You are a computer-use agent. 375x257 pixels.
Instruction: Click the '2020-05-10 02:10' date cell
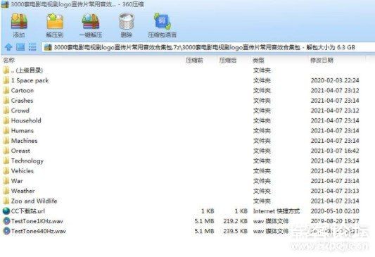335,211
